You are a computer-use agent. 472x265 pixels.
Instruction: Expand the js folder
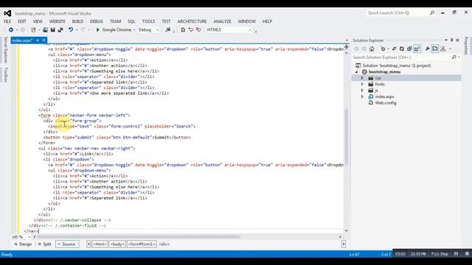(x=362, y=91)
